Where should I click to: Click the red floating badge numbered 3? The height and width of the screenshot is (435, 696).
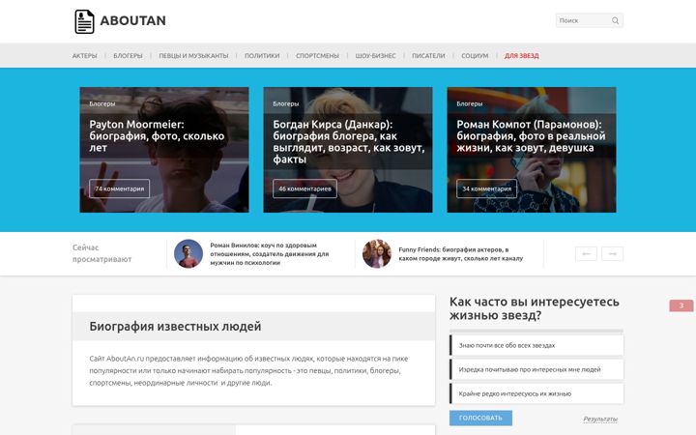(681, 305)
